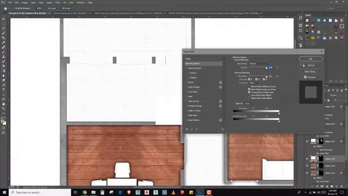Add another Color Overlay with plus button
Viewport: 348px width, 196px height.
coord(220,101)
